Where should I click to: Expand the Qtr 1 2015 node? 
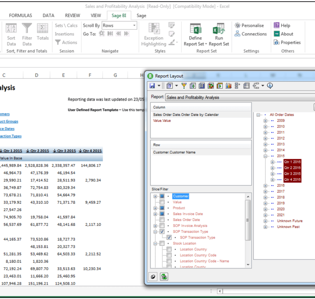click(x=272, y=162)
